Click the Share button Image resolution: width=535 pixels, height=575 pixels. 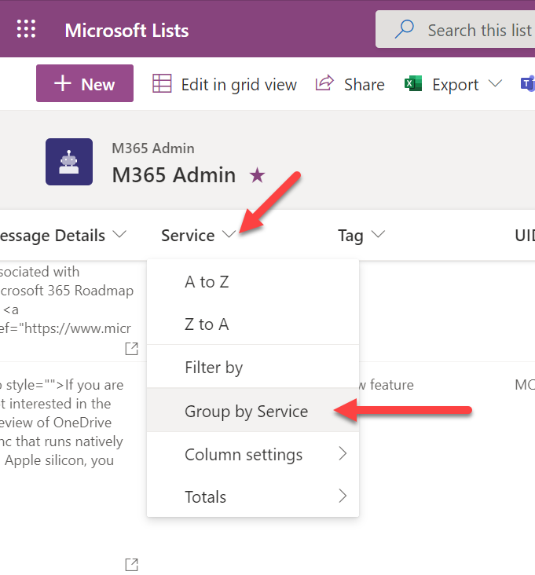click(x=350, y=84)
